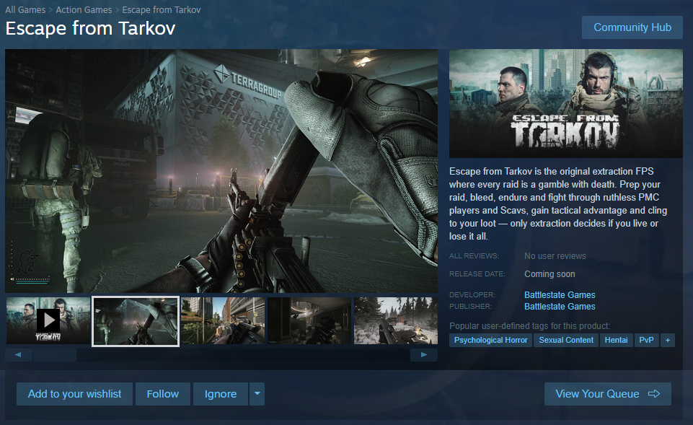Go to All Games breadcrumb
This screenshot has width=693, height=425.
pyautogui.click(x=25, y=10)
